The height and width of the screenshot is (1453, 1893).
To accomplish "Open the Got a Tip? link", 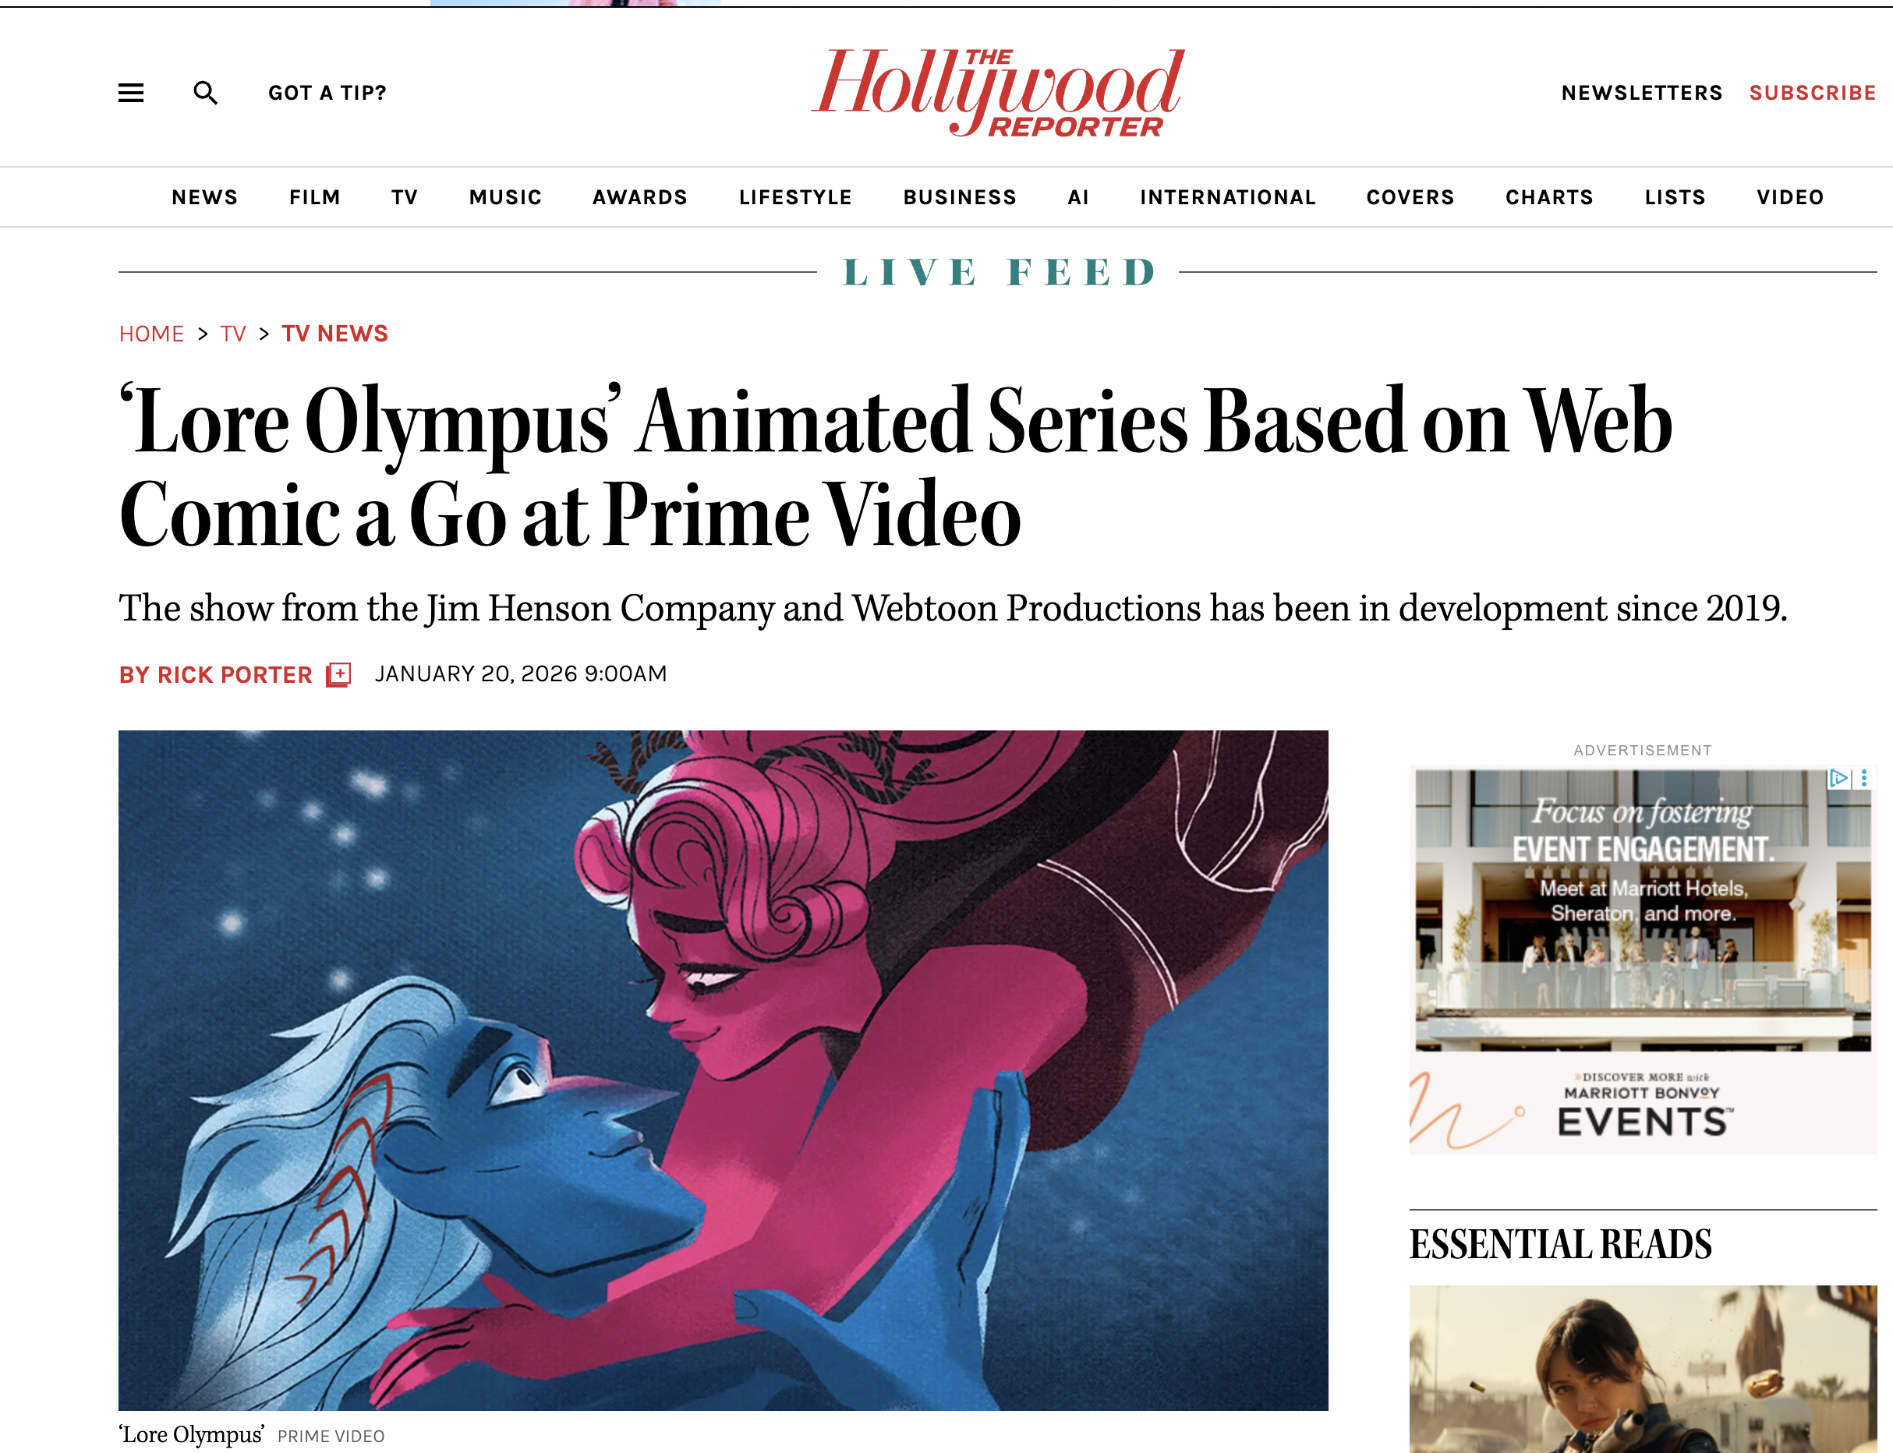I will [327, 93].
